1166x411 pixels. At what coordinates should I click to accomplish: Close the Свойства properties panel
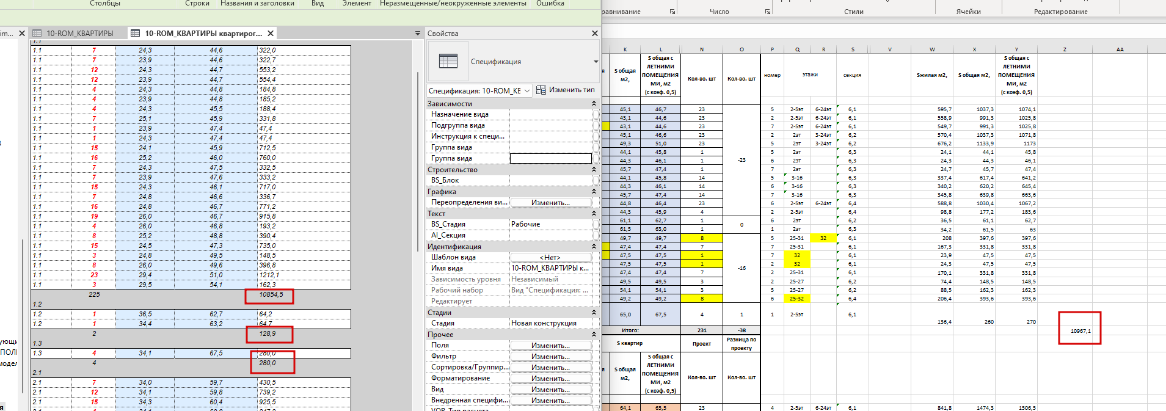tap(595, 34)
